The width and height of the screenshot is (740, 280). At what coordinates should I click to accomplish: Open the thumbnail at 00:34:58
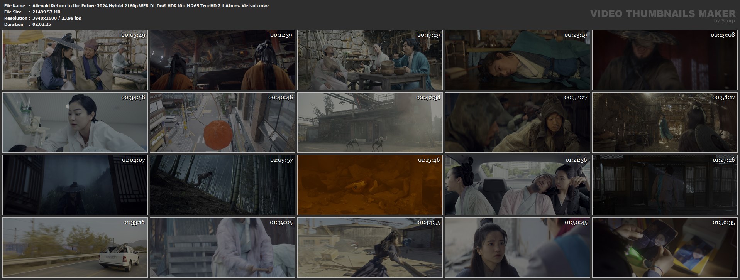(75, 123)
